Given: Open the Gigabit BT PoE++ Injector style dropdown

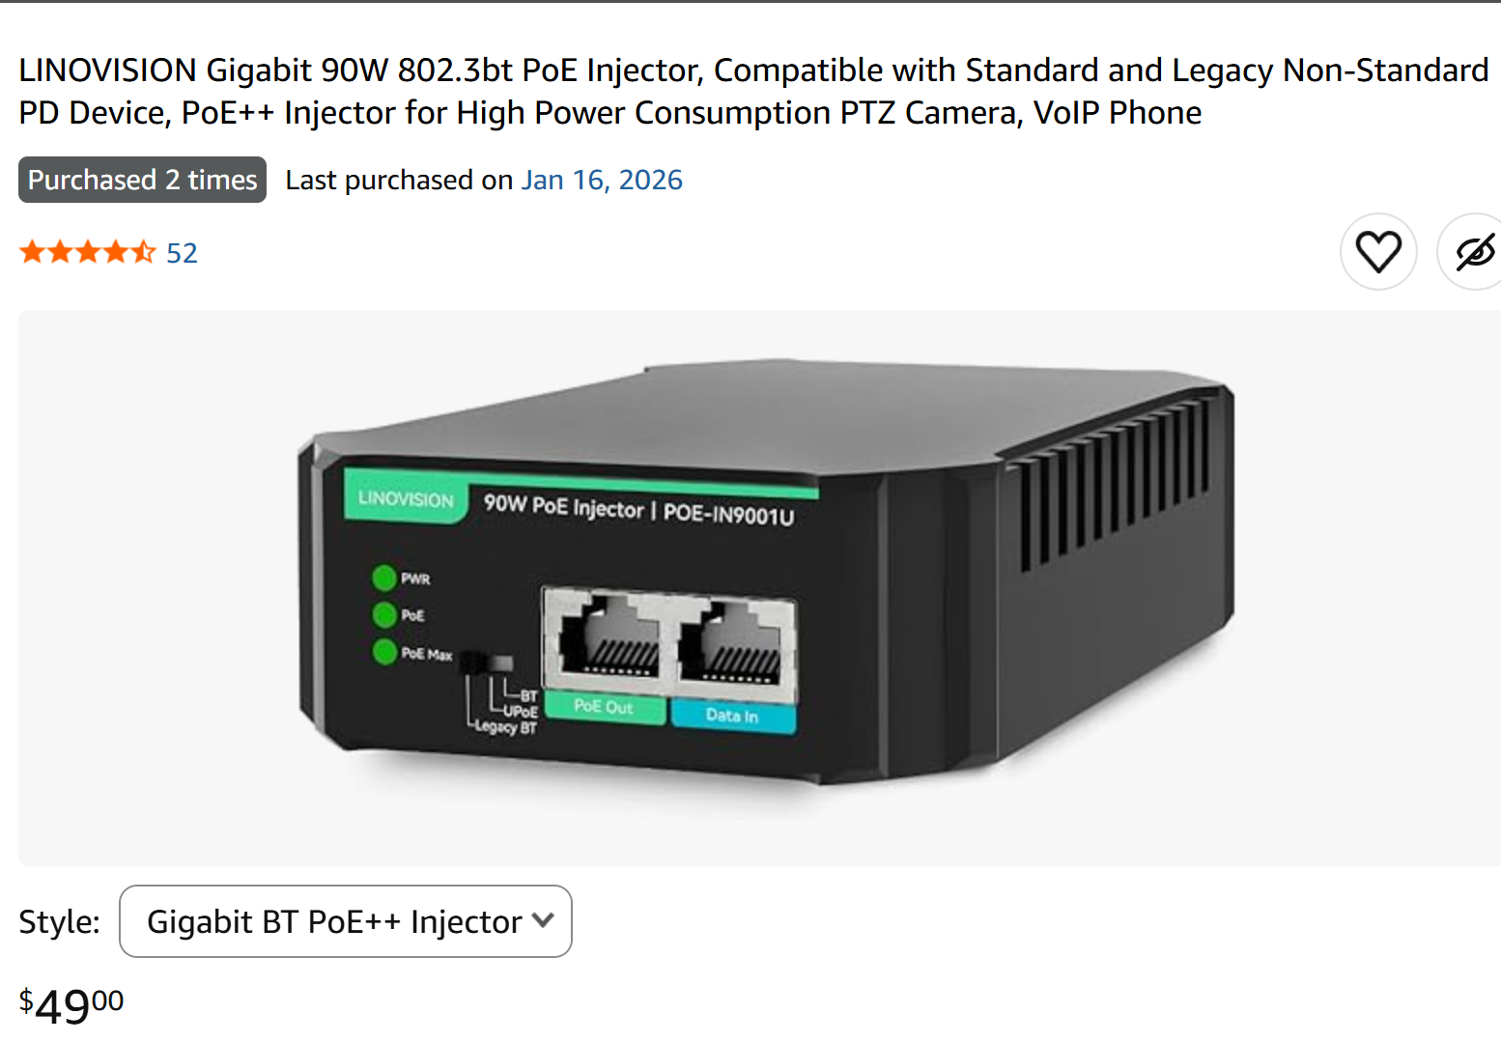Looking at the screenshot, I should (346, 921).
